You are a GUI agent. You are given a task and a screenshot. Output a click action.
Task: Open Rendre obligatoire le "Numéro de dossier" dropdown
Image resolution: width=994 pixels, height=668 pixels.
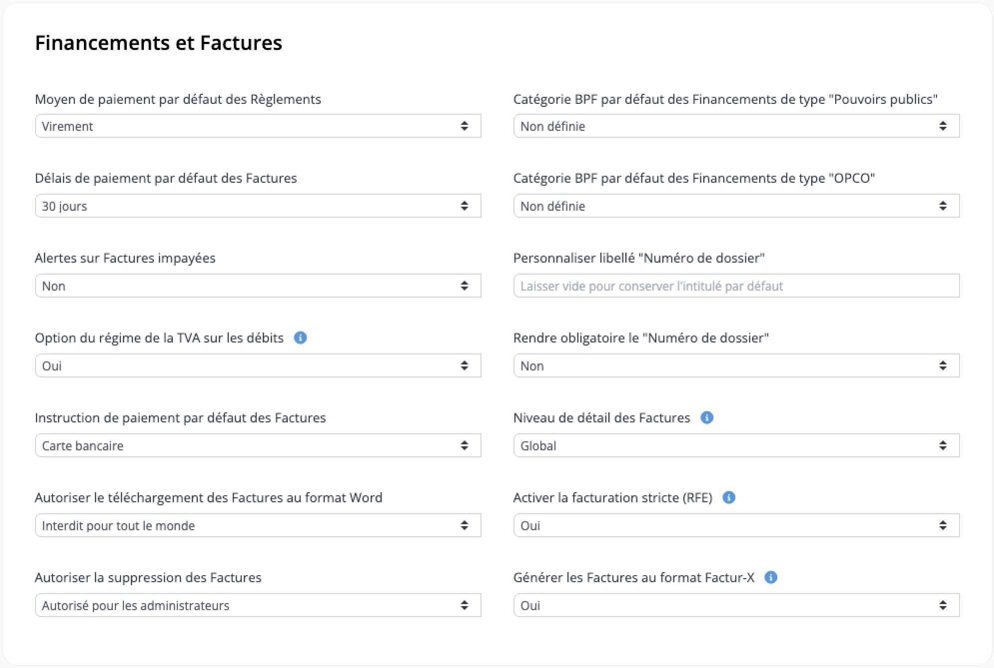pyautogui.click(x=736, y=365)
